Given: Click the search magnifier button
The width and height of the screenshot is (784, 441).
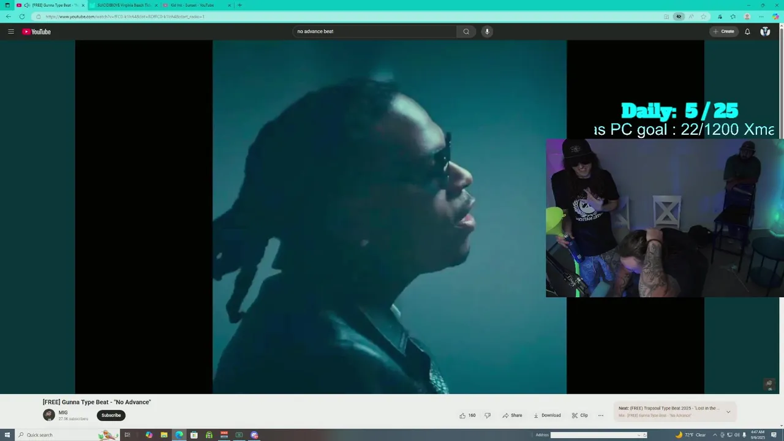Looking at the screenshot, I should pyautogui.click(x=466, y=31).
